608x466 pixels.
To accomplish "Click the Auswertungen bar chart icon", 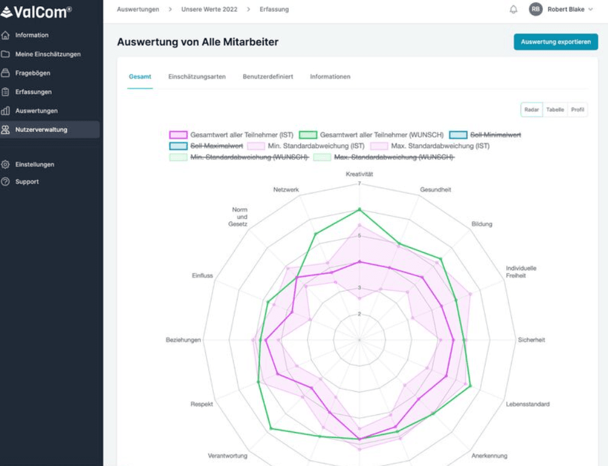I will pos(5,111).
